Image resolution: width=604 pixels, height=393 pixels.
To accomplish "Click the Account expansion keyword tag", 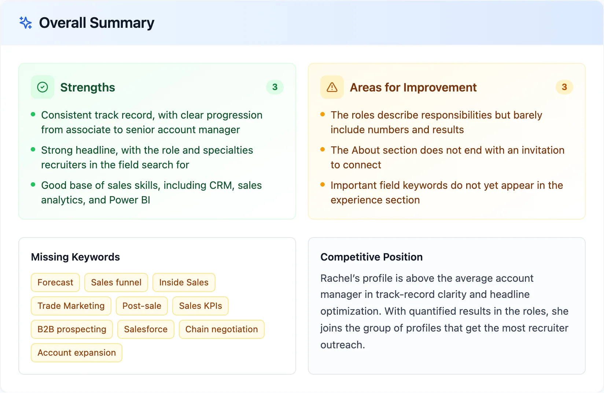I will point(77,353).
